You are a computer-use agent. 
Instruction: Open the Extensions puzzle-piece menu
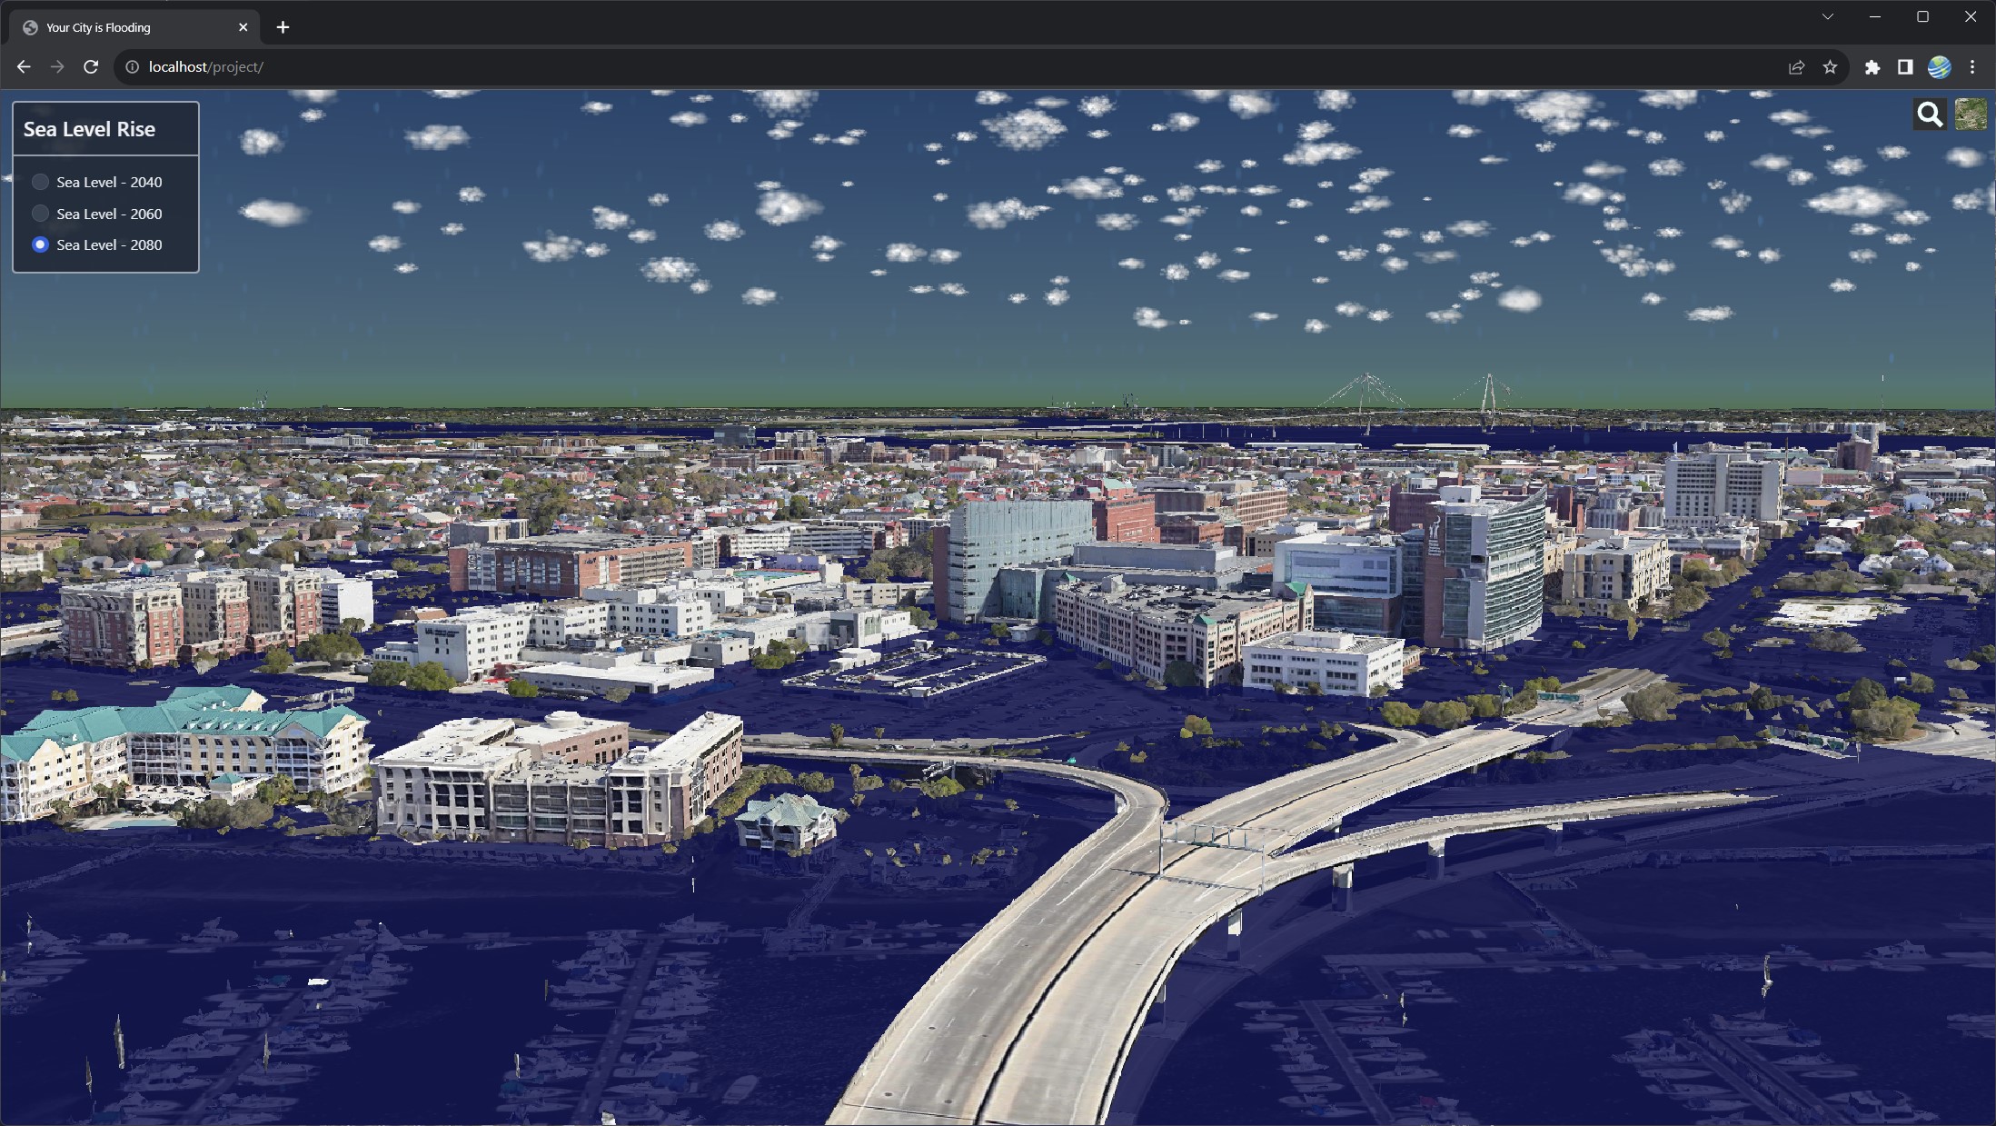click(x=1872, y=67)
